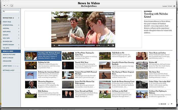Open the Front Page section

7,22
